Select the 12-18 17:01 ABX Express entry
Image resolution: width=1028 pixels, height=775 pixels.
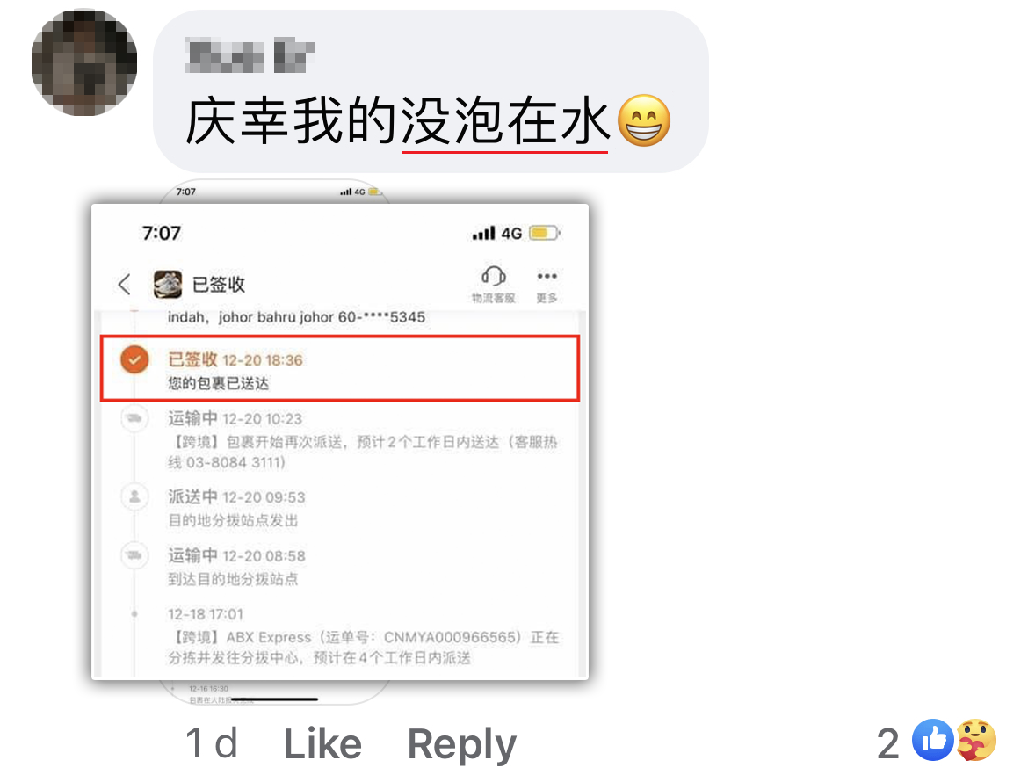click(x=363, y=636)
